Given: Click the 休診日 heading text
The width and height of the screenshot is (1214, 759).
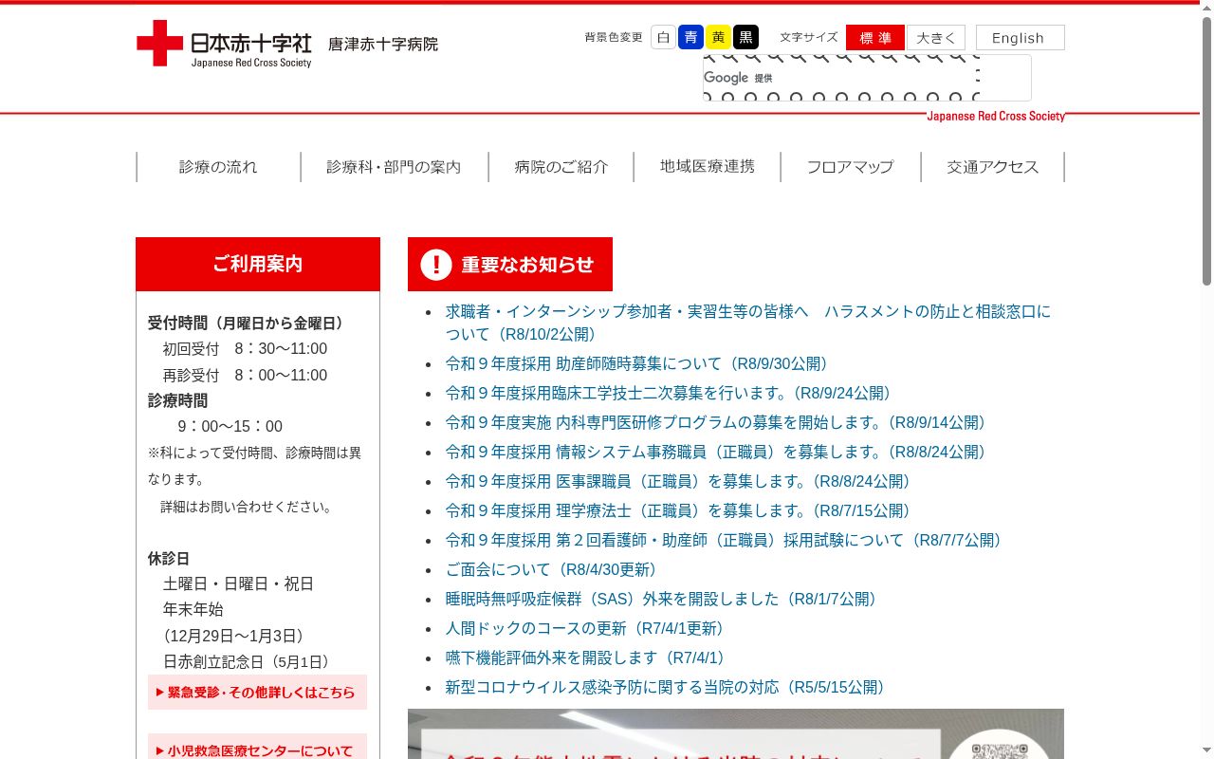Looking at the screenshot, I should coord(169,558).
